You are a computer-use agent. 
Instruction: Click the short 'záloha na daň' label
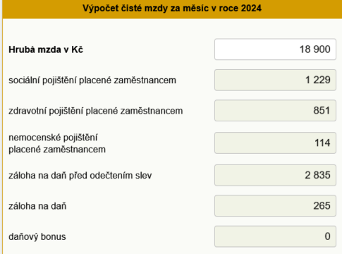[37, 206]
